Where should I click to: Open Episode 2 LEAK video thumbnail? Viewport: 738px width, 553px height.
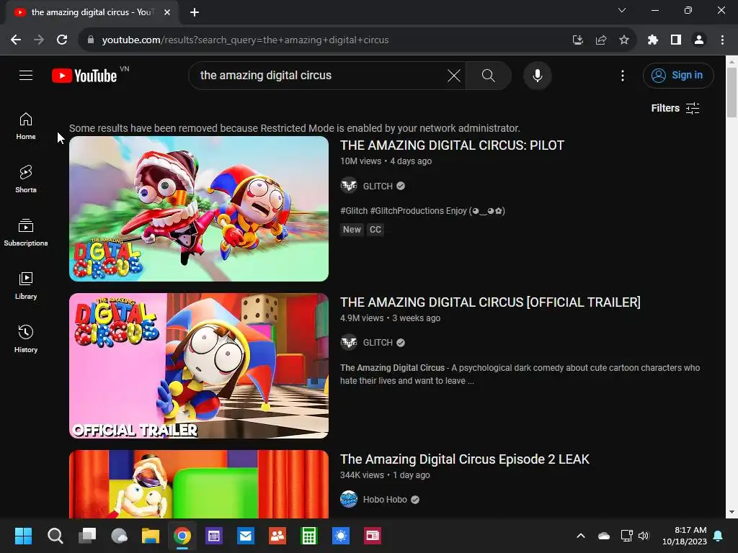coord(199,485)
